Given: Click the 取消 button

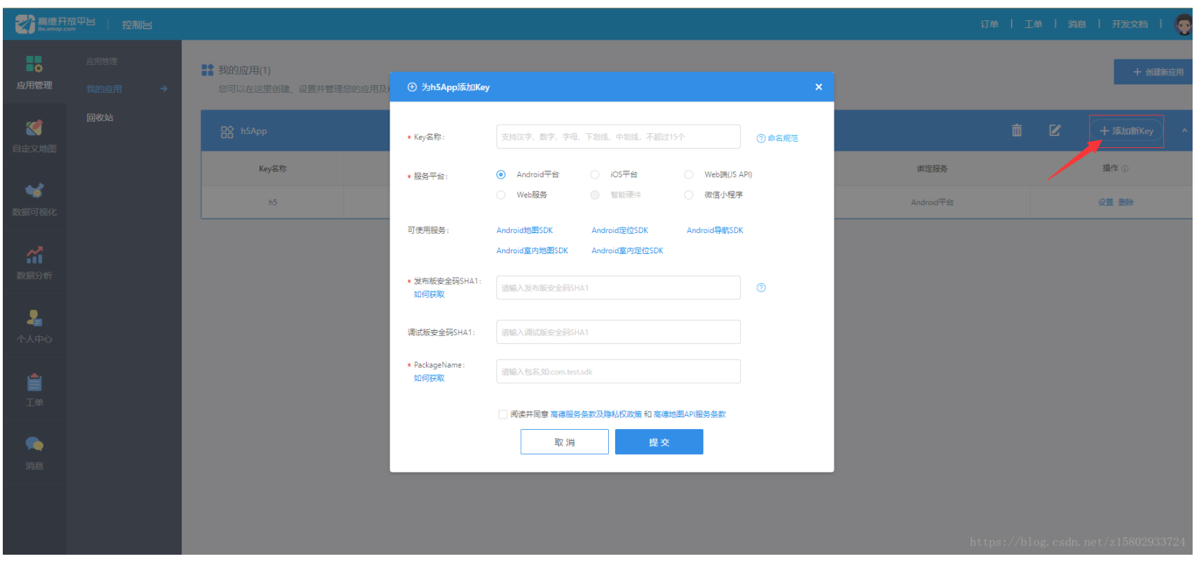Looking at the screenshot, I should coord(564,442).
